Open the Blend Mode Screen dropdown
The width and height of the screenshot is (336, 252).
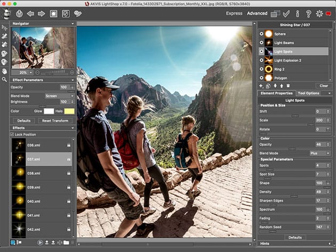tap(58, 96)
